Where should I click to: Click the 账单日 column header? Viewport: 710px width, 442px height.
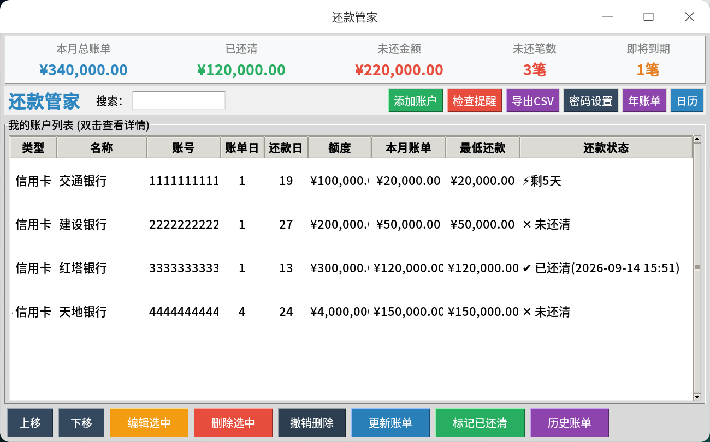[x=242, y=147]
